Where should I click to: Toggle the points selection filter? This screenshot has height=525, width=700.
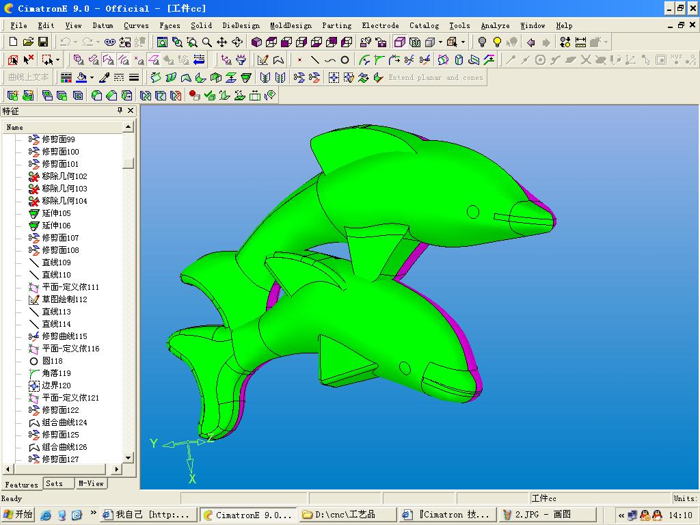tap(139, 59)
